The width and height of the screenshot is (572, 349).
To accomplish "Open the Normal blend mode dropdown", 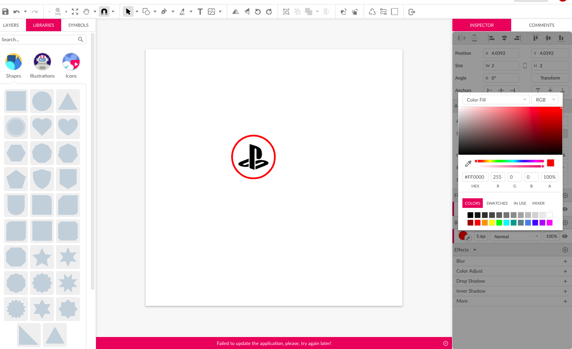I will click(515, 236).
